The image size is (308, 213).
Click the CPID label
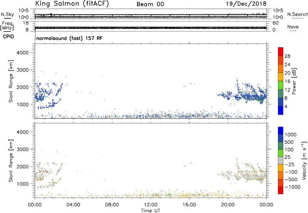point(8,37)
